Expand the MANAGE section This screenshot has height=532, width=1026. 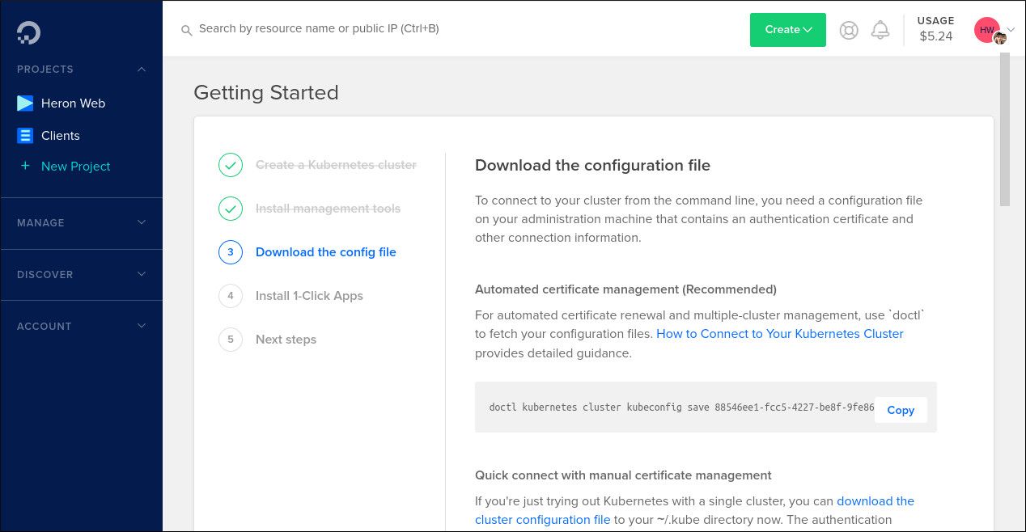(x=142, y=223)
